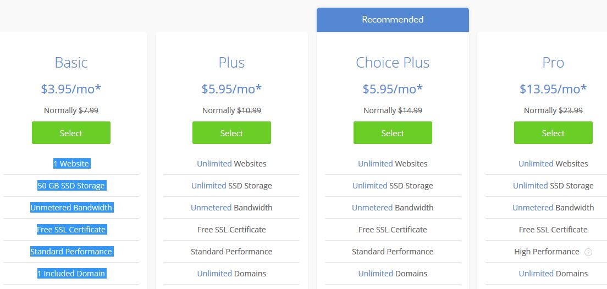Image resolution: width=607 pixels, height=289 pixels.
Task: Click 'Unlimited Websites' in Plus column
Action: 231,164
